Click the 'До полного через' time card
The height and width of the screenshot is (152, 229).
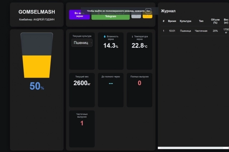(111, 83)
